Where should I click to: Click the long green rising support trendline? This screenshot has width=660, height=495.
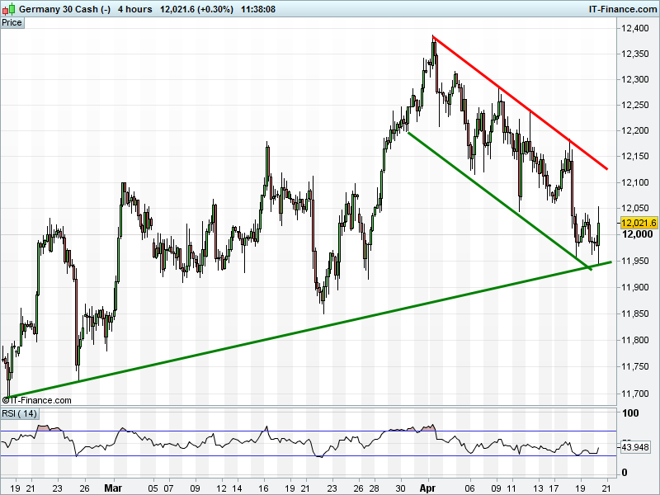point(309,329)
